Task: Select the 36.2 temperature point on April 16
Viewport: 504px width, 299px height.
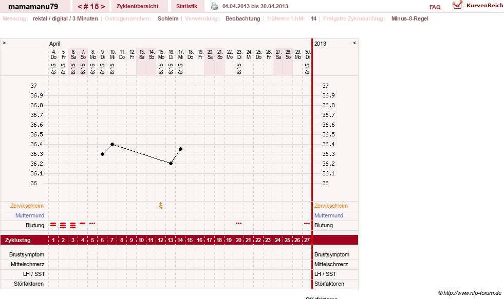Action: (171, 163)
